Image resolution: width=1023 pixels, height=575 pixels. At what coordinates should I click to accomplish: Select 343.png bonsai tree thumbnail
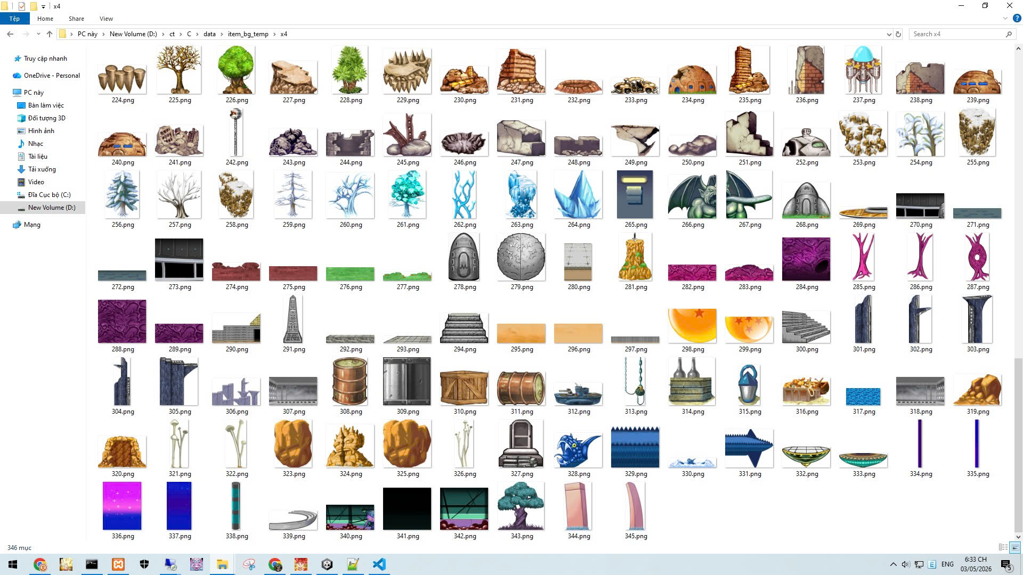[521, 506]
